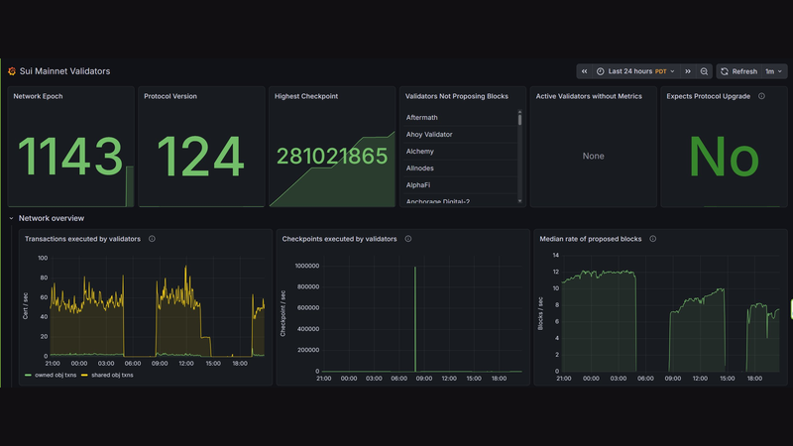Select Allnodes in validators list

click(419, 168)
